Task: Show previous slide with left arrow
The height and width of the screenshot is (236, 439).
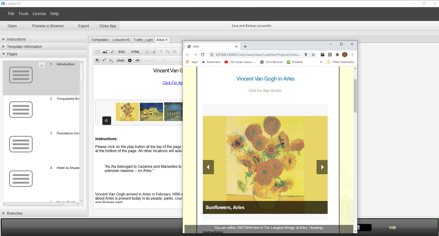Action: (208, 167)
